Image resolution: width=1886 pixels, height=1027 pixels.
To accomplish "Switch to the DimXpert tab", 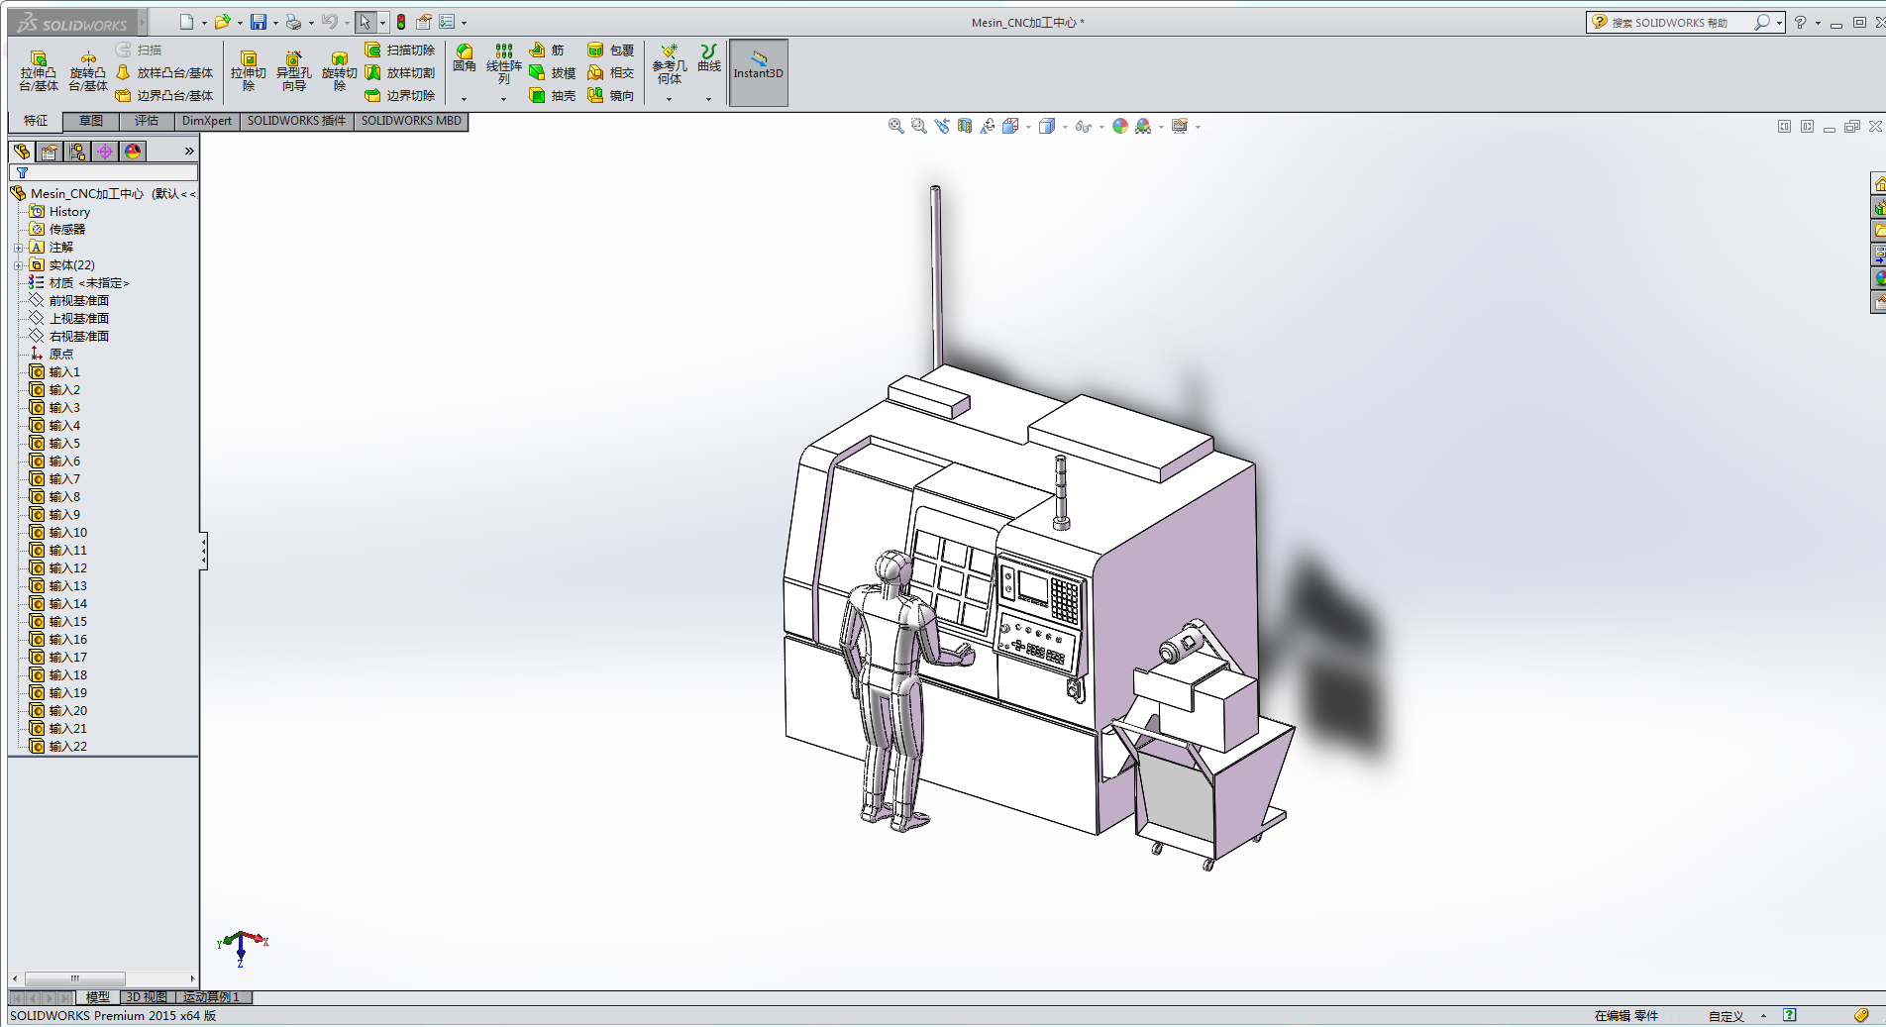I will pos(207,121).
